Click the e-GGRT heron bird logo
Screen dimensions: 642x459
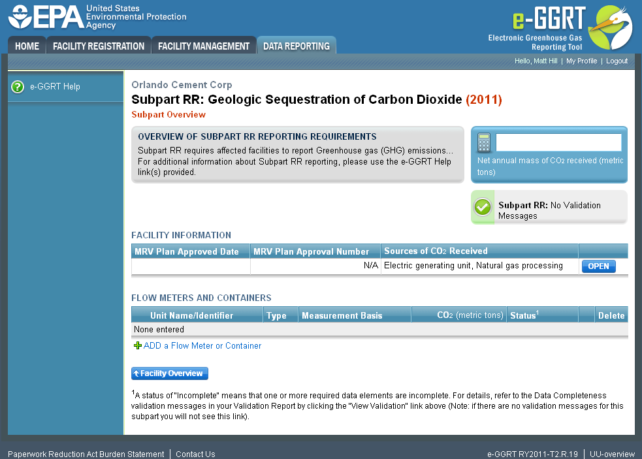(x=611, y=27)
